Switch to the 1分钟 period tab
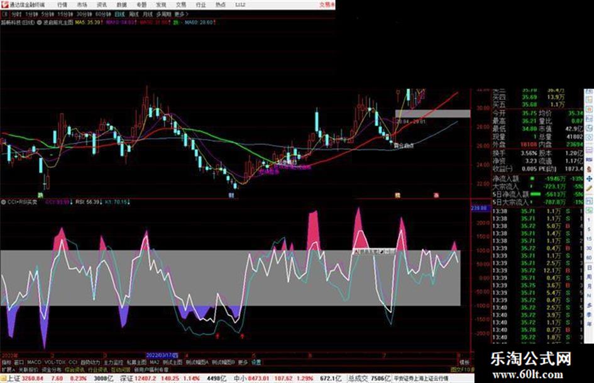This screenshot has height=383, width=594. click(31, 14)
